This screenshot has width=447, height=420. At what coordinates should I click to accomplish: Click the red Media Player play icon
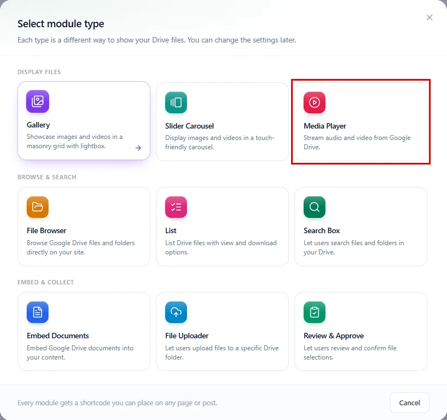click(x=315, y=102)
